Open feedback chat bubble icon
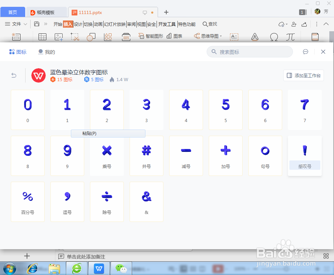 pos(306,52)
